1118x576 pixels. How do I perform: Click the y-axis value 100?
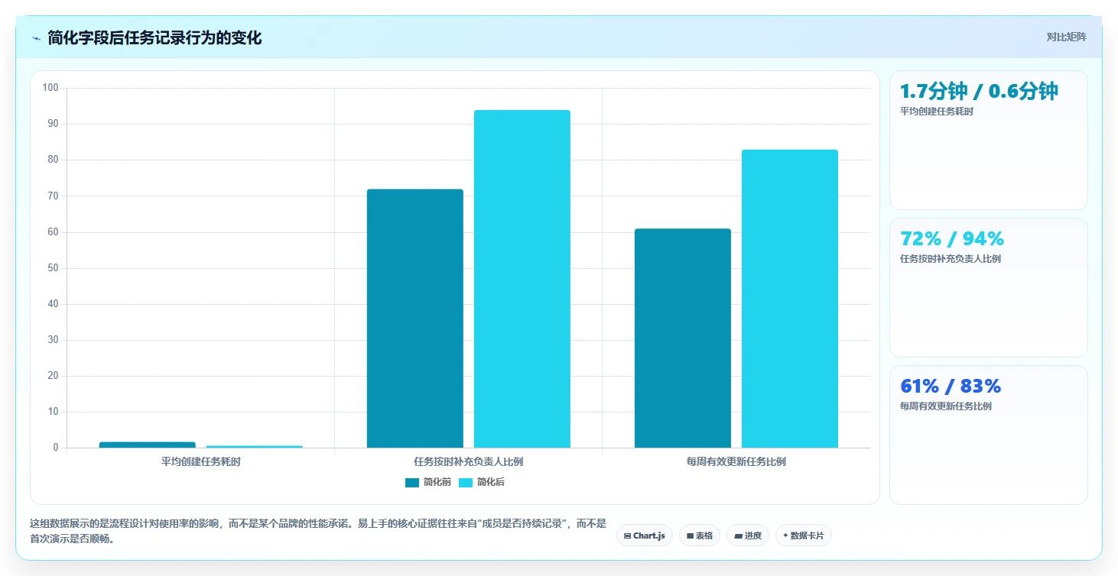(x=50, y=88)
